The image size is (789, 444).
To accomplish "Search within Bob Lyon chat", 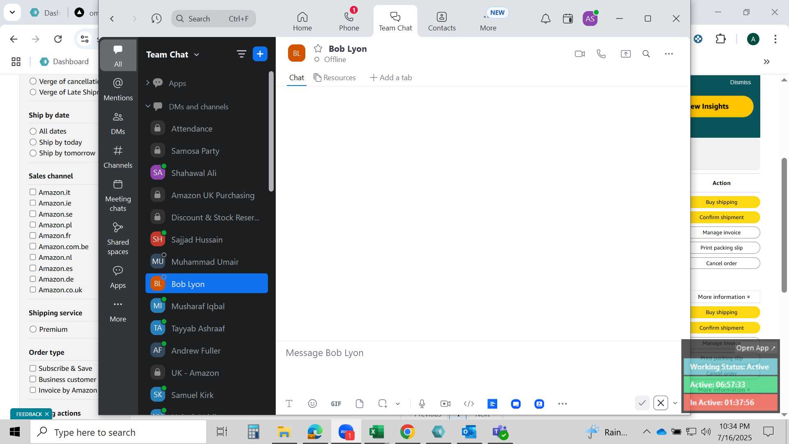I will click(x=646, y=54).
